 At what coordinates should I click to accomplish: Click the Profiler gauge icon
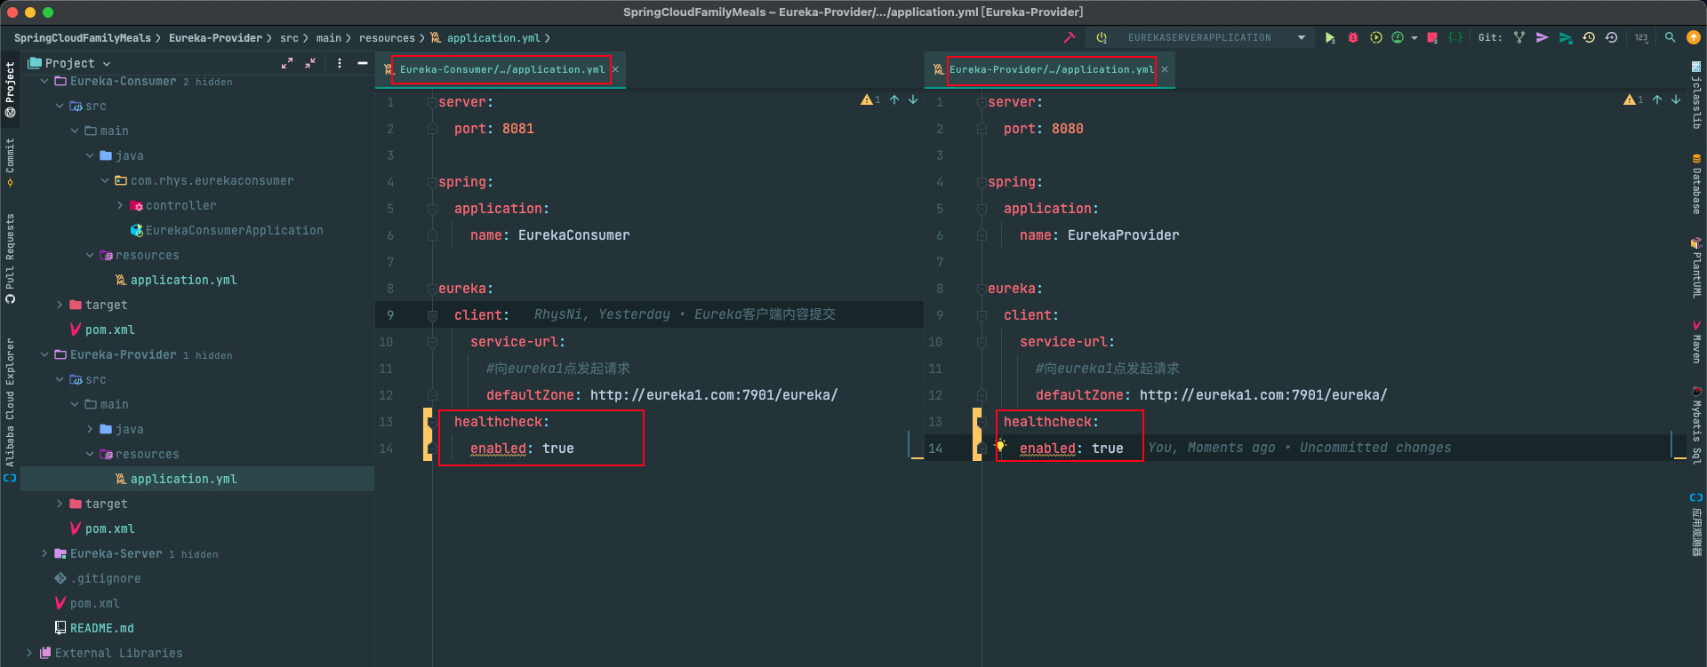point(1398,37)
